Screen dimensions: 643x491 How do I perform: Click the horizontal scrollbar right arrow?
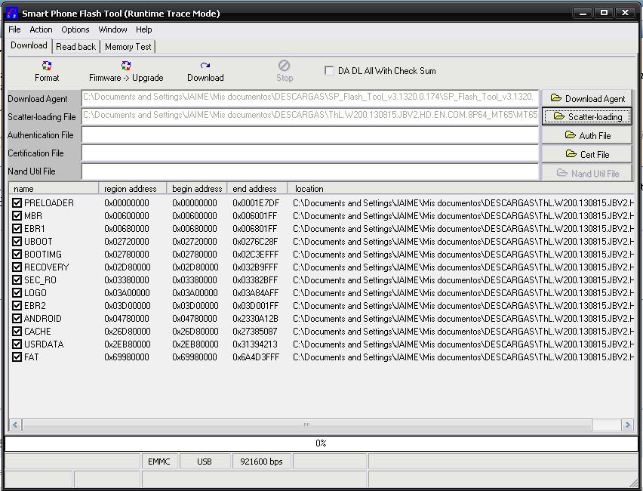(627, 425)
